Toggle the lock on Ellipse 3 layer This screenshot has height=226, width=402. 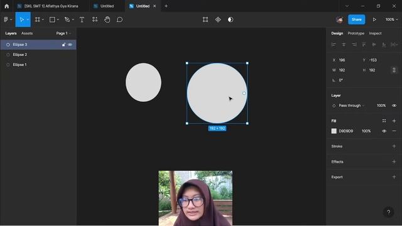pos(63,45)
